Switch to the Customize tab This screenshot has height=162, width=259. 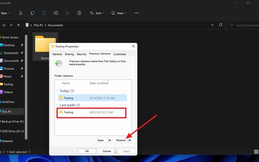tap(119, 54)
